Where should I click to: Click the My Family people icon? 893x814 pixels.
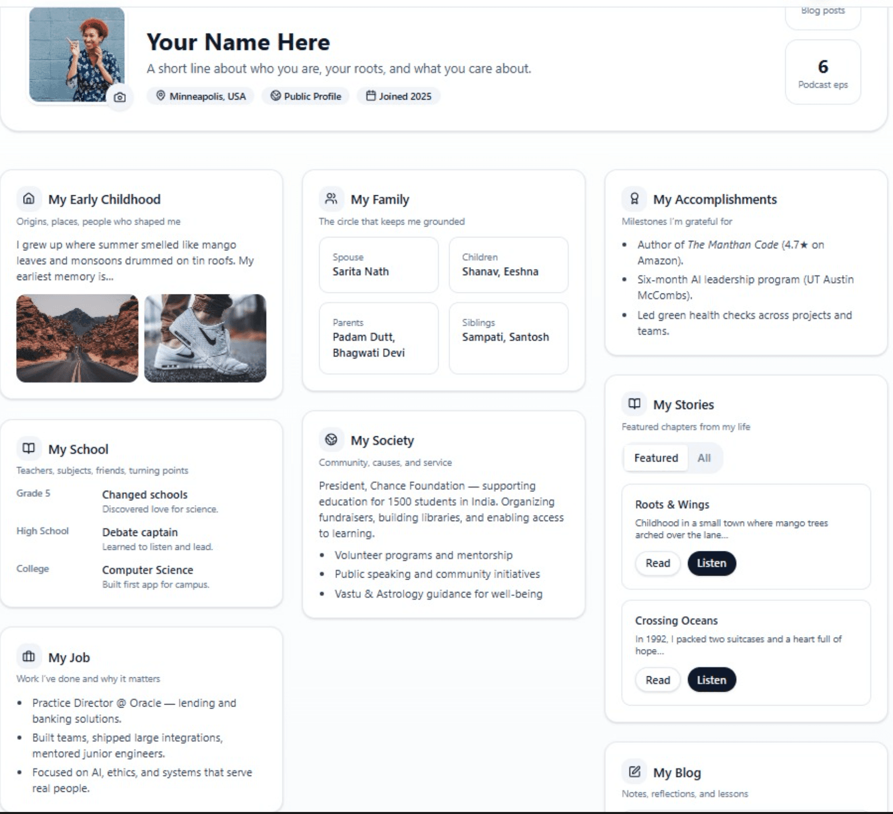point(331,199)
